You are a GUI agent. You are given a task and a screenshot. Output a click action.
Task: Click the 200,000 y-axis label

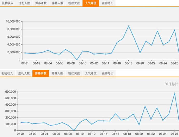tap(11, 118)
